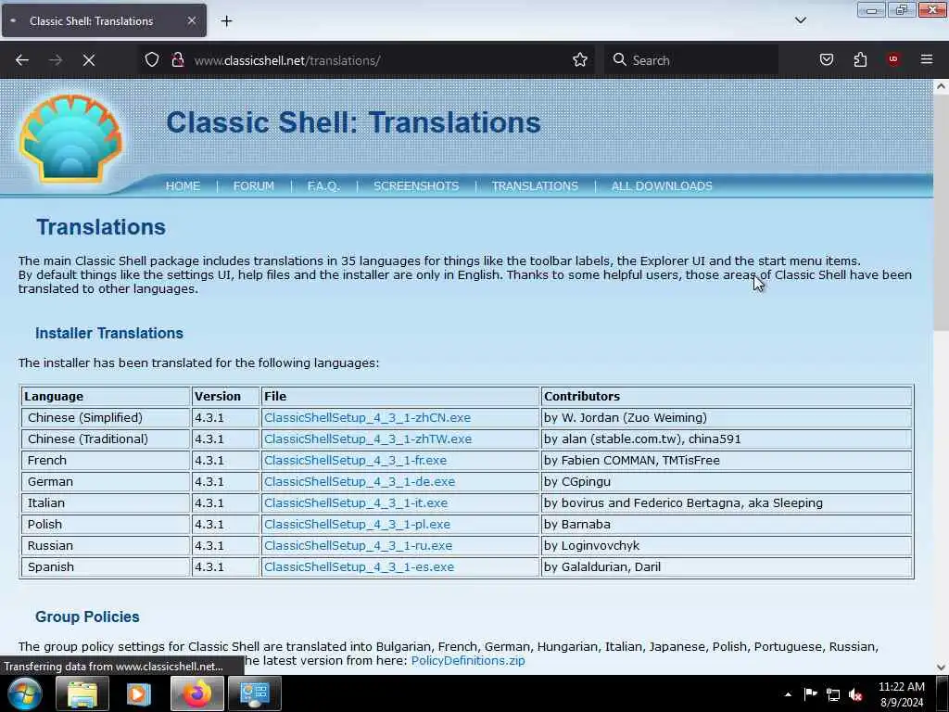The image size is (949, 712).
Task: Bookmark this page with the star
Action: pyautogui.click(x=580, y=59)
